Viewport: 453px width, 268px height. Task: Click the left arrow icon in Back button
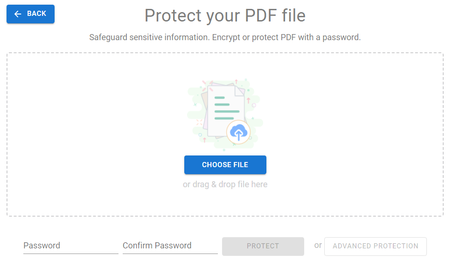point(18,14)
